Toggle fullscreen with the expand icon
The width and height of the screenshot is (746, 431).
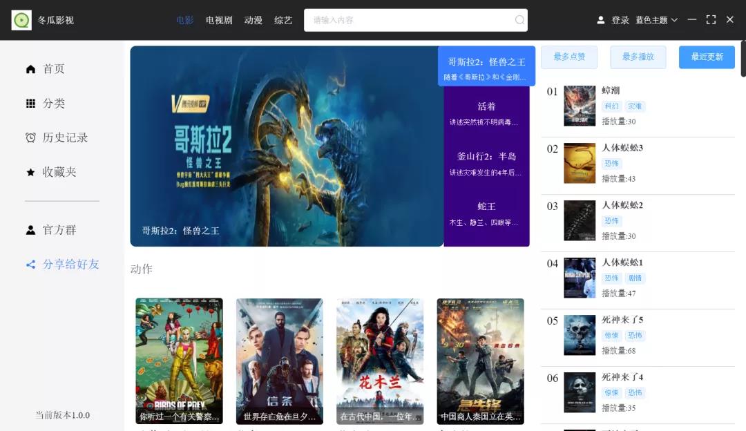tap(711, 19)
